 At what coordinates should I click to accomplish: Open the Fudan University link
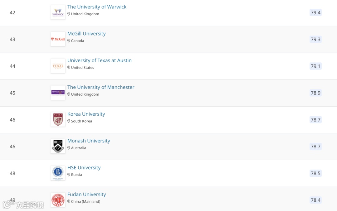tap(86, 194)
